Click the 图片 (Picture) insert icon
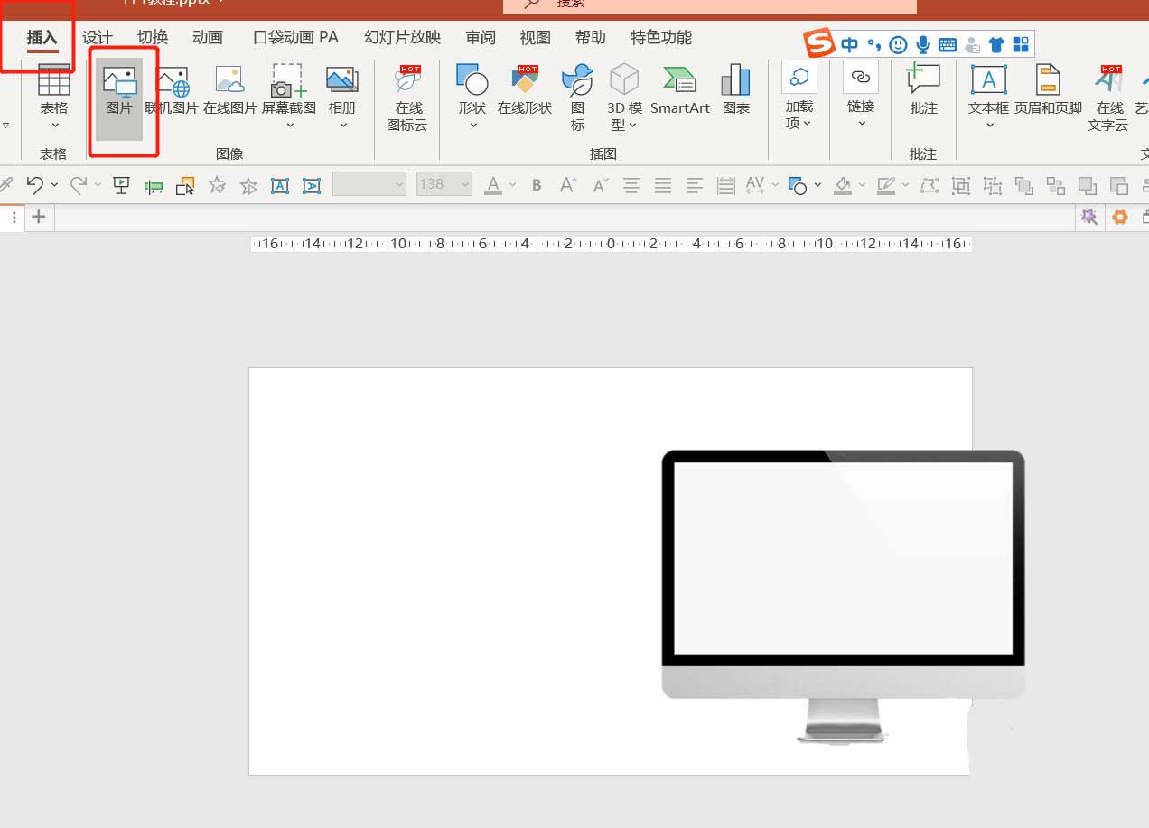Viewport: 1149px width, 828px height. point(119,91)
